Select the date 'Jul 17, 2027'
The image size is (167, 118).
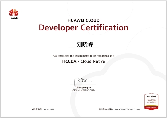coord(49,109)
